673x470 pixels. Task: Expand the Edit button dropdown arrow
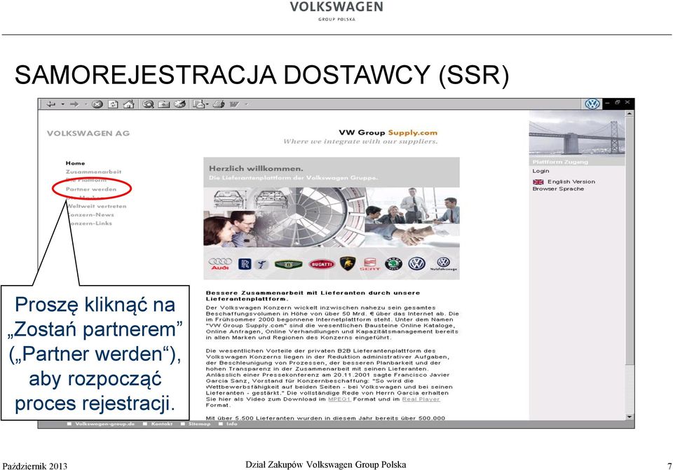point(246,104)
